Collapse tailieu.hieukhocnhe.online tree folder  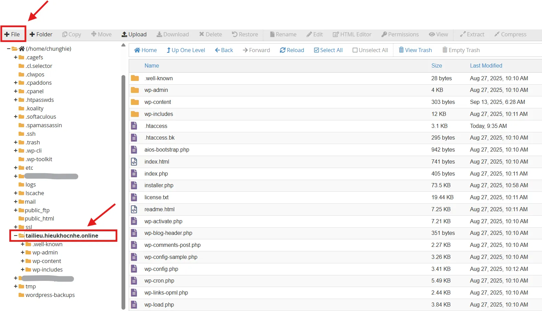[15, 236]
